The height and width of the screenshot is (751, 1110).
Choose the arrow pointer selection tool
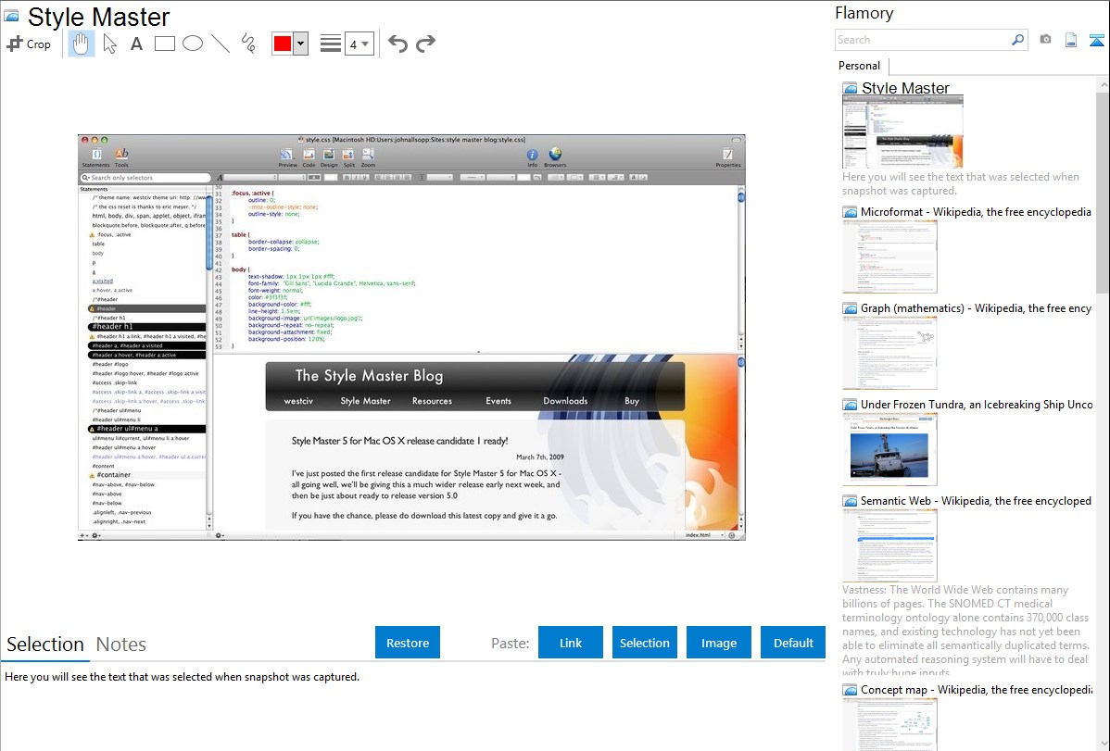point(109,44)
